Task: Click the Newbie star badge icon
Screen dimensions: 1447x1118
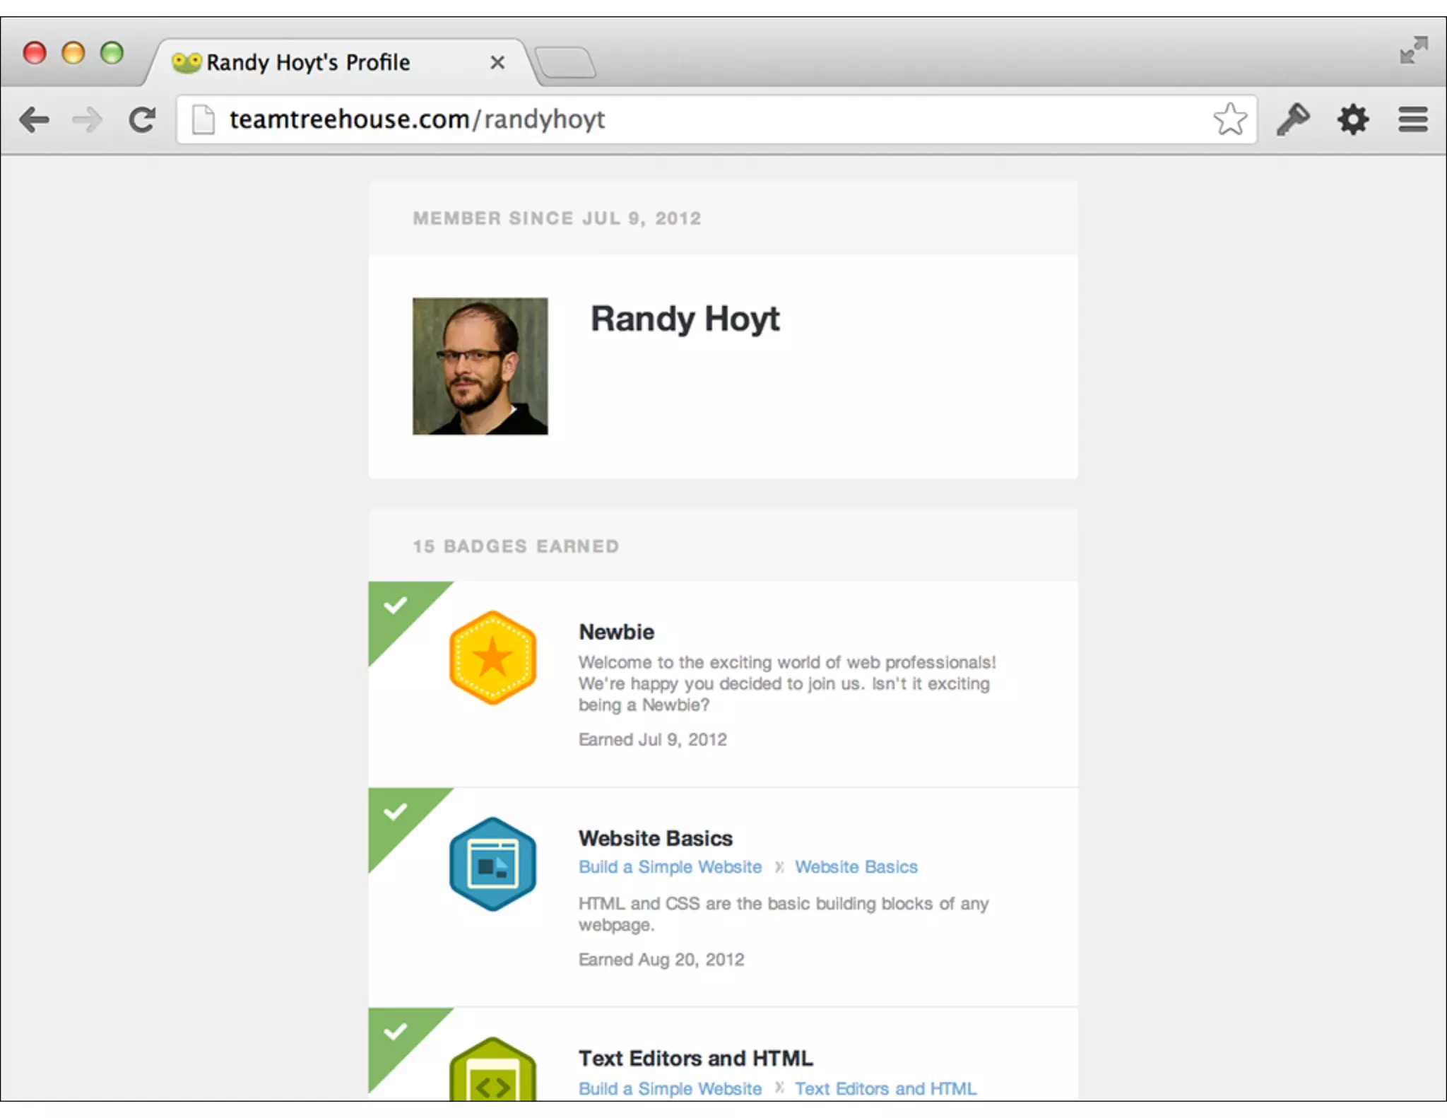Action: coord(492,657)
